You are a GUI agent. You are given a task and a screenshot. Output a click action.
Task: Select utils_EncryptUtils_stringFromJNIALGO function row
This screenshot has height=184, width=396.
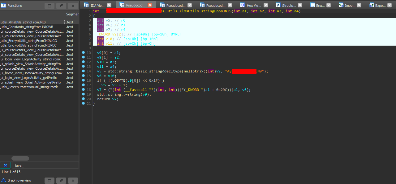(x=39, y=41)
